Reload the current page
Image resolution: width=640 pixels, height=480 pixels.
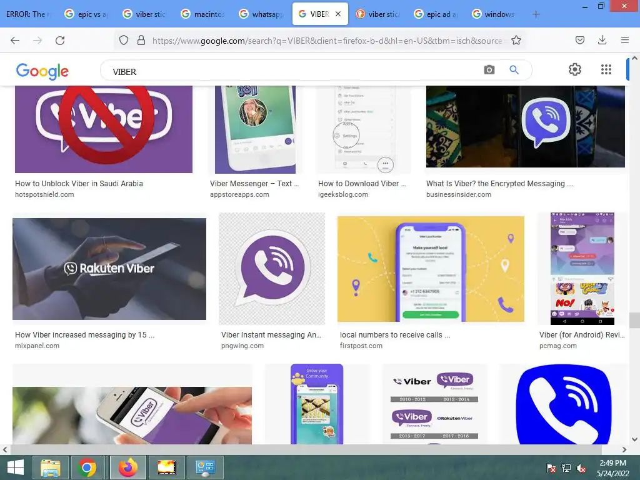(60, 41)
